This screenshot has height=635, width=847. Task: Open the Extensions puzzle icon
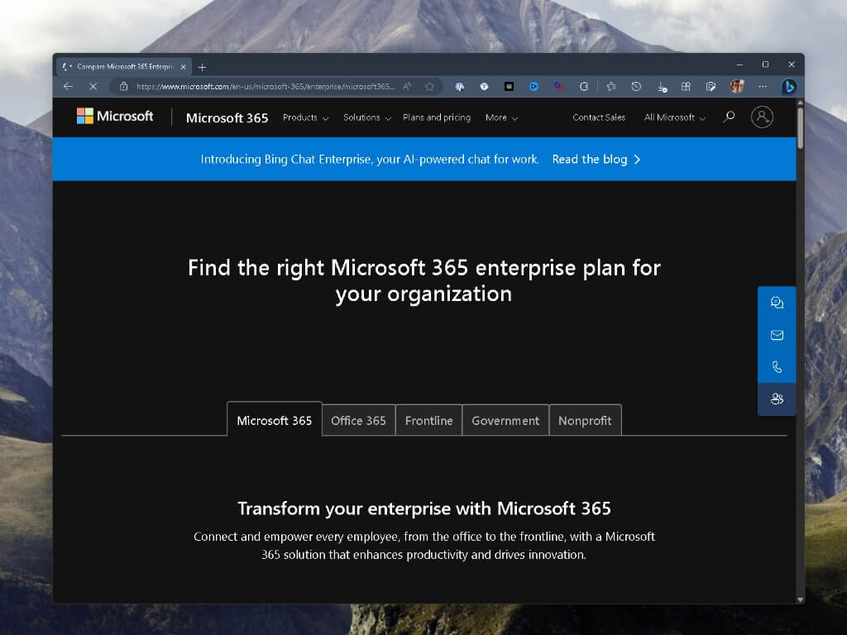coord(584,86)
